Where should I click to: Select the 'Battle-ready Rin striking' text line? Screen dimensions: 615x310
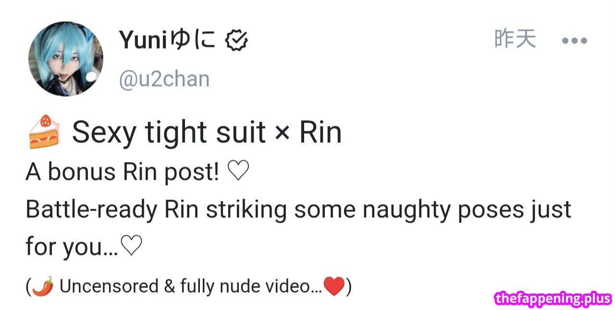(x=298, y=210)
